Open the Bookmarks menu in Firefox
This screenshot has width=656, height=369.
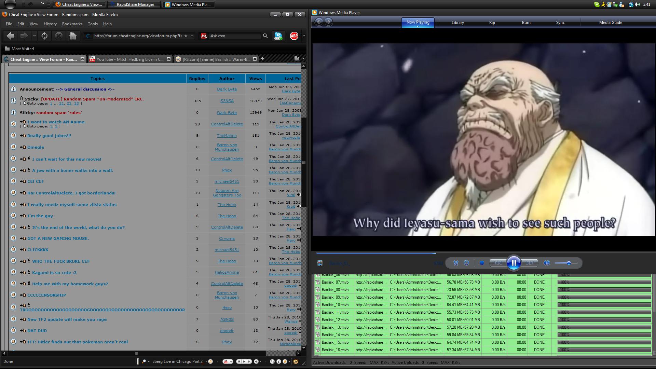(x=72, y=24)
